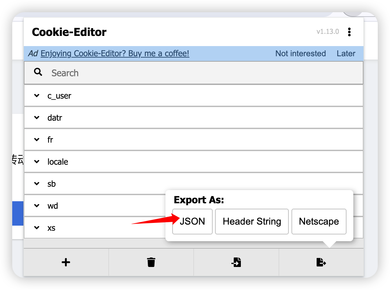This screenshot has height=290, width=390.
Task: Expand the sb cookie entry
Action: [37, 184]
